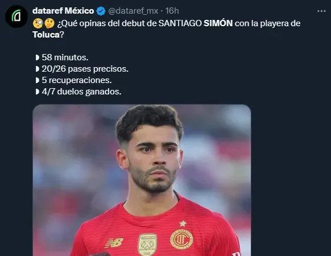331x256 pixels.
Task: Click the white star above the crest
Action: pyautogui.click(x=183, y=223)
